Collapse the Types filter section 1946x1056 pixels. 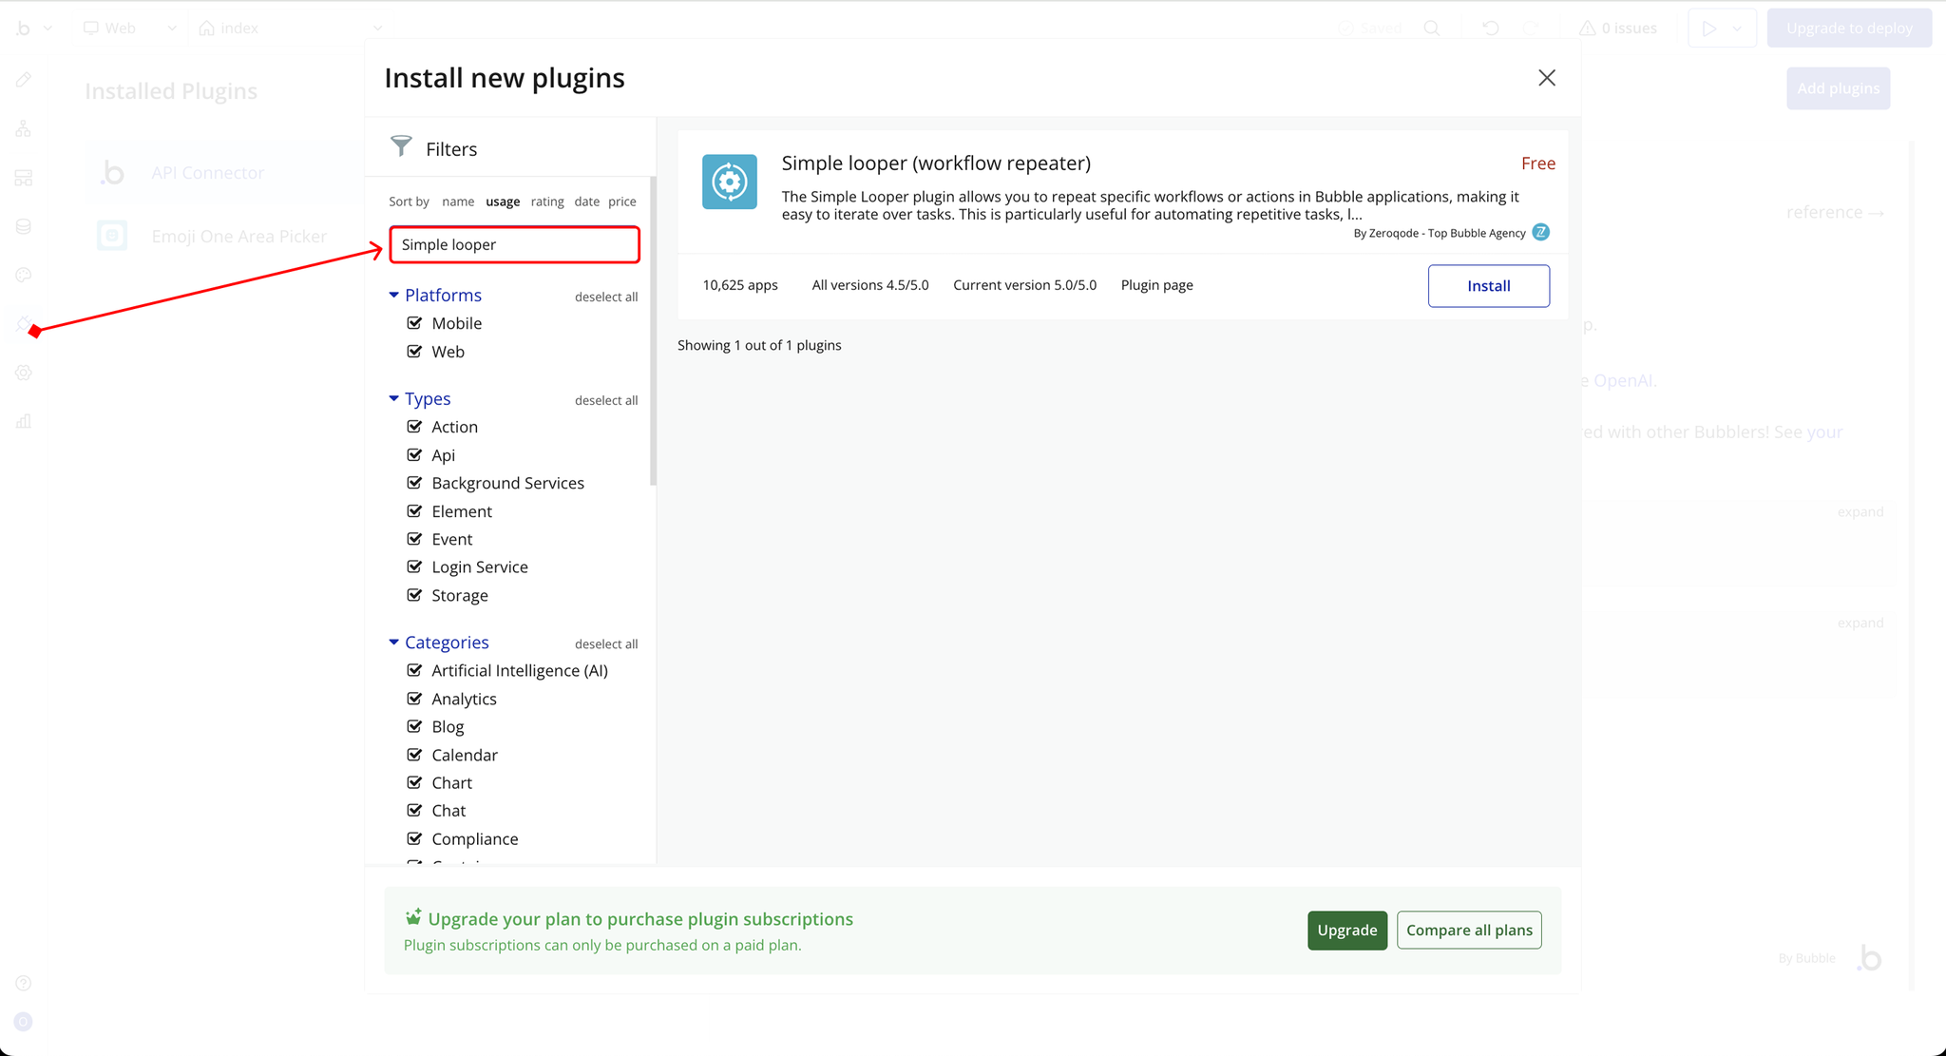pyautogui.click(x=394, y=399)
